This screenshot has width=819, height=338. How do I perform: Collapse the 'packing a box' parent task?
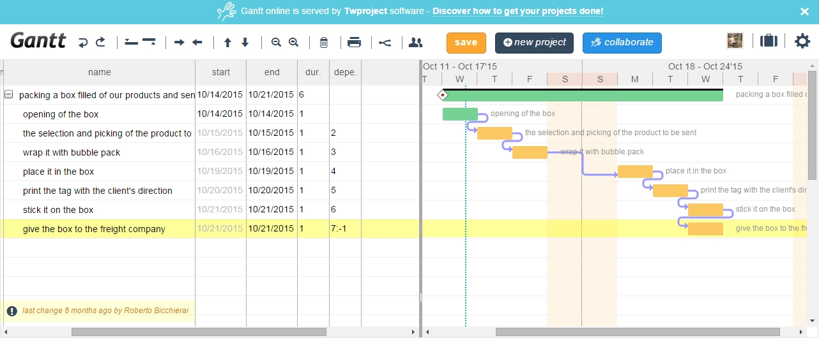[9, 95]
